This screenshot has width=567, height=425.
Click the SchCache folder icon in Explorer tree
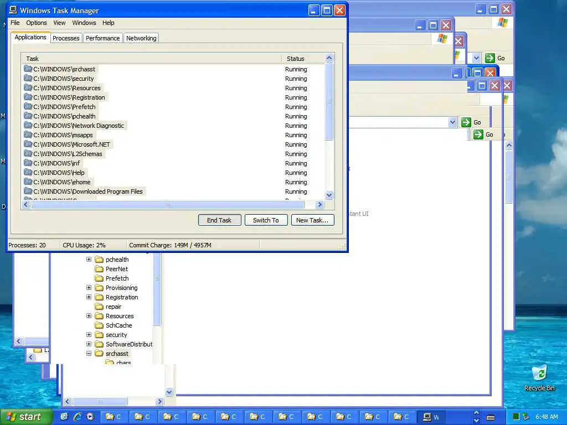pos(99,325)
